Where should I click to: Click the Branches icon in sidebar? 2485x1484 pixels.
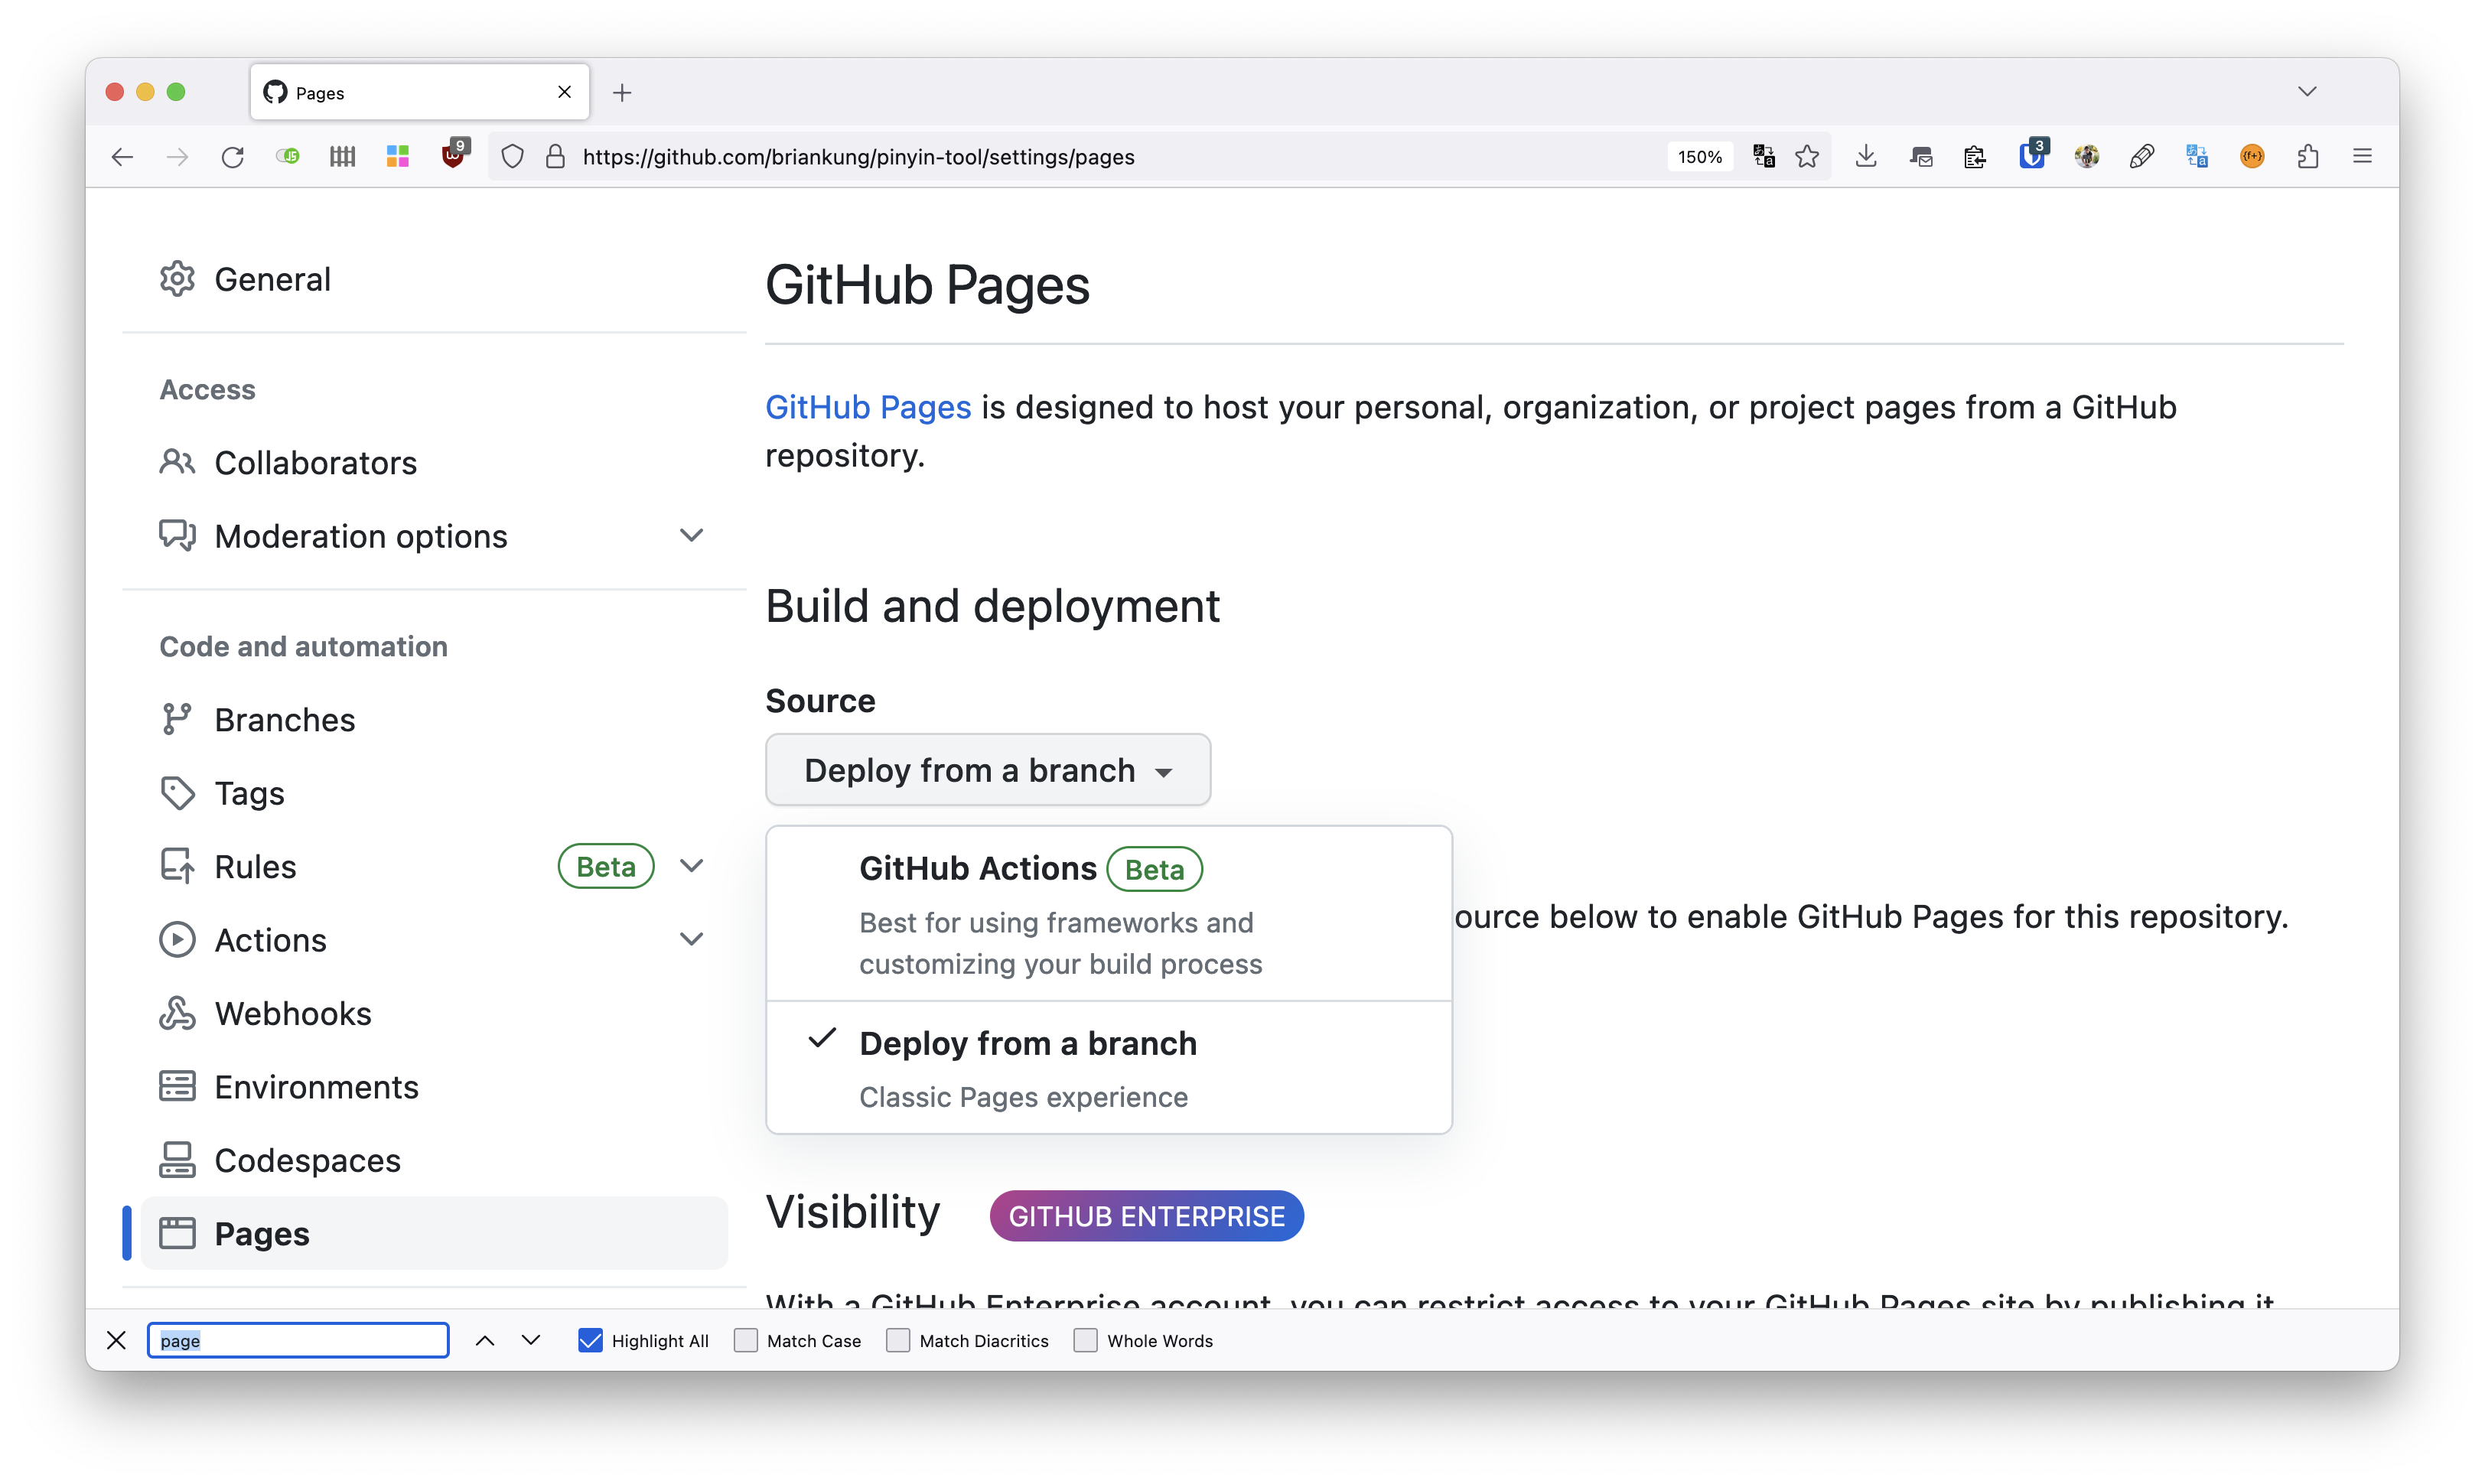point(177,719)
